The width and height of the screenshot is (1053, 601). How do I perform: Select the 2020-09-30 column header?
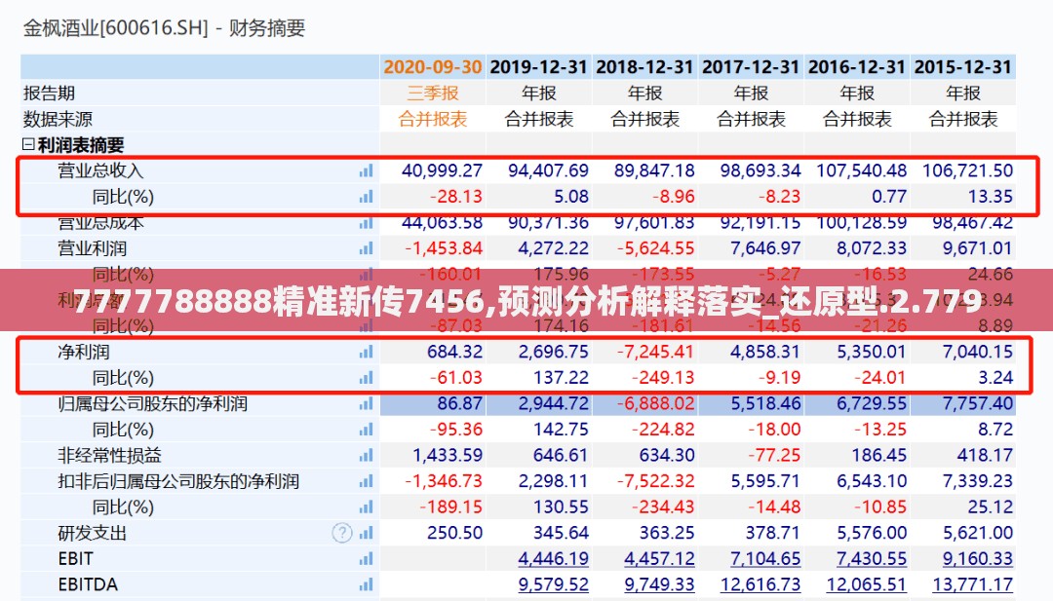pos(433,67)
